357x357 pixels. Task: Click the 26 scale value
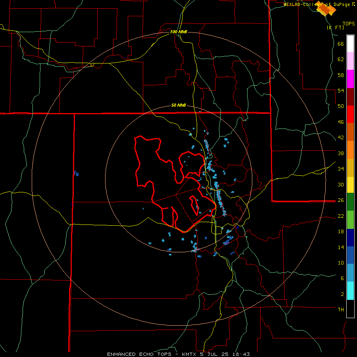point(341,200)
